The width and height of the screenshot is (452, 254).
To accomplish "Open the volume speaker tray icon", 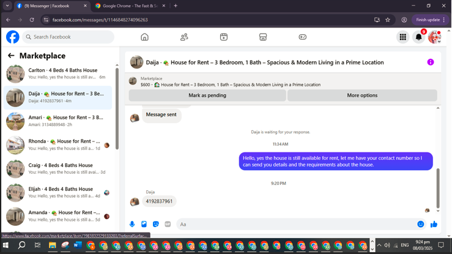I will (387, 245).
